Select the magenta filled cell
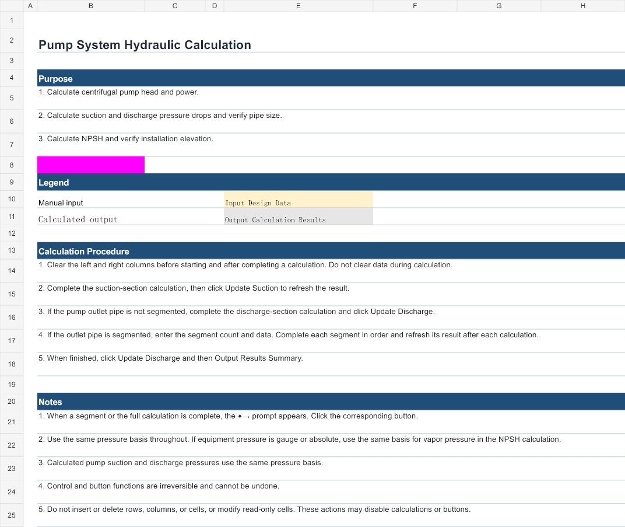 91,165
